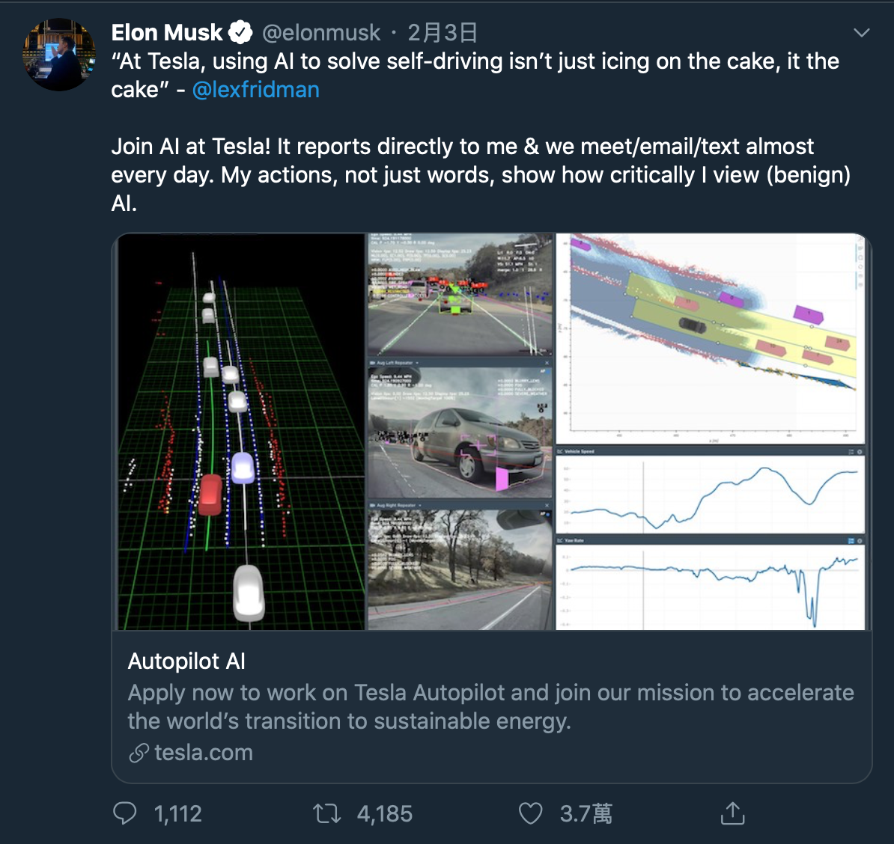
Task: Open Elon Musk's profile avatar
Action: [x=59, y=55]
